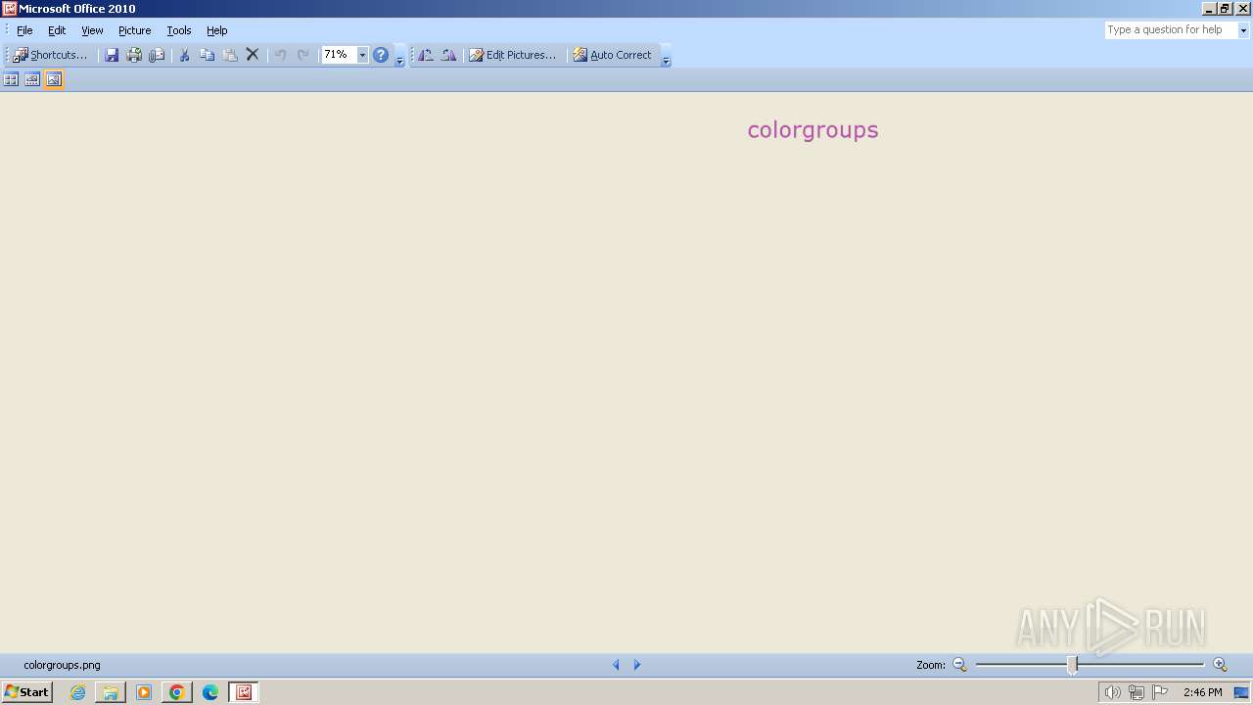Print the picture using the printer icon

point(134,55)
